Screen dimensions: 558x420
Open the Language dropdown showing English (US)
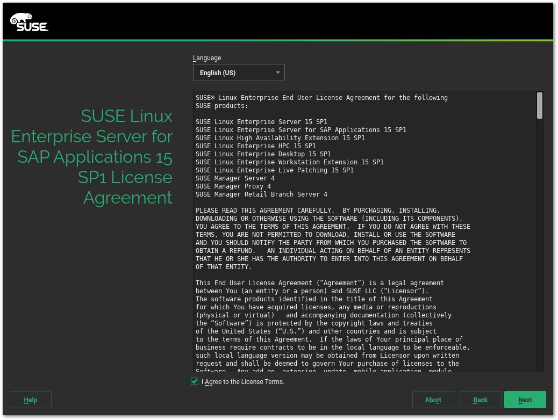pyautogui.click(x=239, y=73)
